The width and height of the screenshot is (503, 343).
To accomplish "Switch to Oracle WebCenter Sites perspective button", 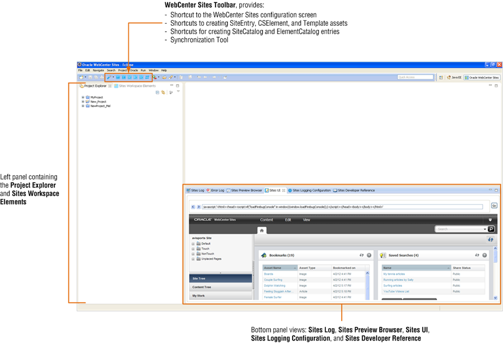I will coord(482,77).
